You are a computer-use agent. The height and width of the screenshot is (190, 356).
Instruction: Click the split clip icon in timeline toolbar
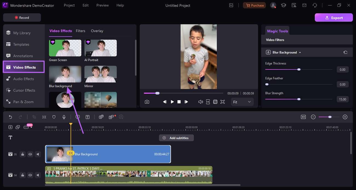(x=44, y=117)
